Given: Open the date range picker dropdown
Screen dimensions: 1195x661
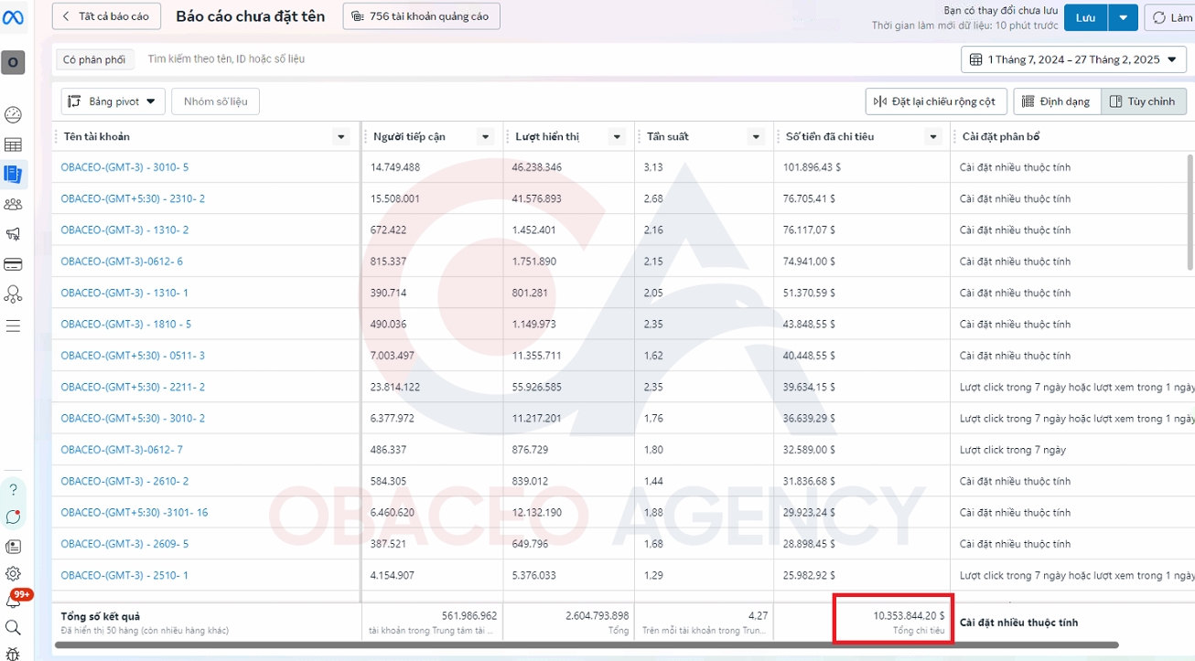Looking at the screenshot, I should (1073, 59).
